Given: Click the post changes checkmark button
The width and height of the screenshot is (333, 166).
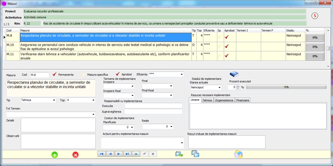Looking at the screenshot, I should (145, 154).
